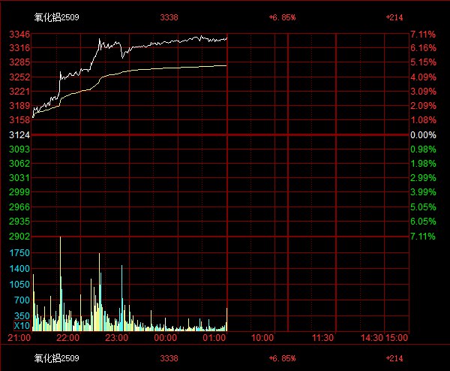Click the 1400 volume axis label
Viewport: 450px width, 371px height.
[x=19, y=269]
